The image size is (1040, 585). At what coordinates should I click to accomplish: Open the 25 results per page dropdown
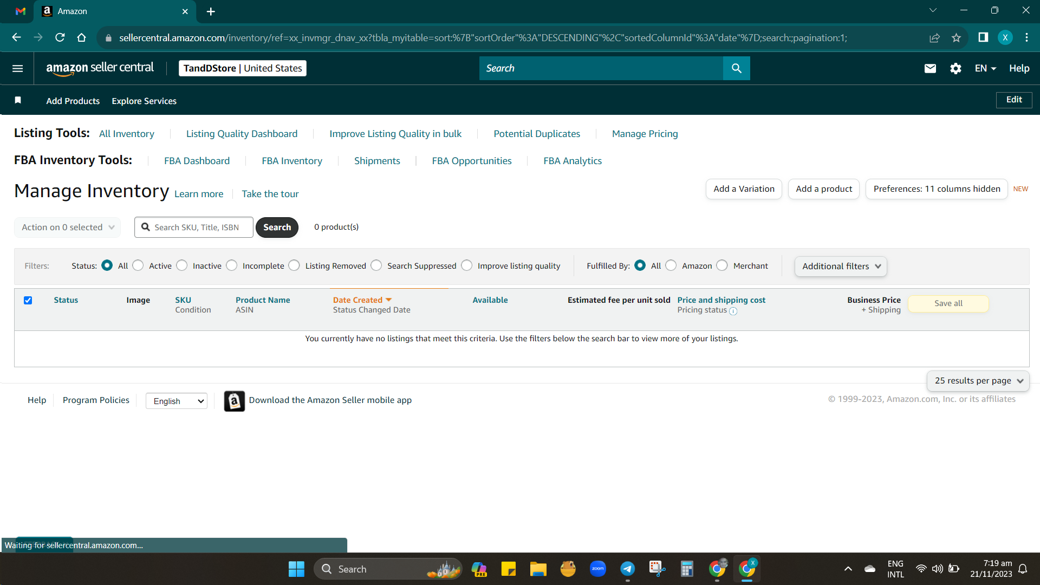tap(978, 381)
